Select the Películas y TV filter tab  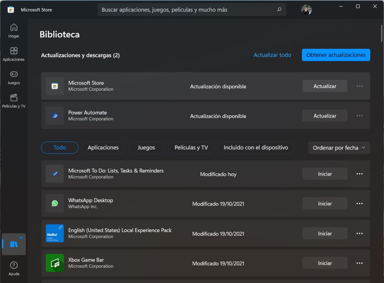point(191,147)
